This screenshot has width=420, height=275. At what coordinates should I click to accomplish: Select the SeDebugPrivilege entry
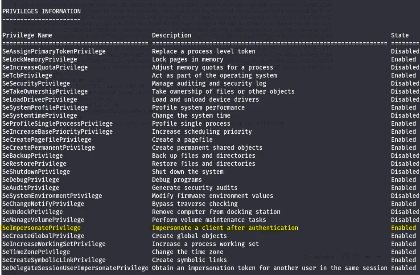click(31, 180)
